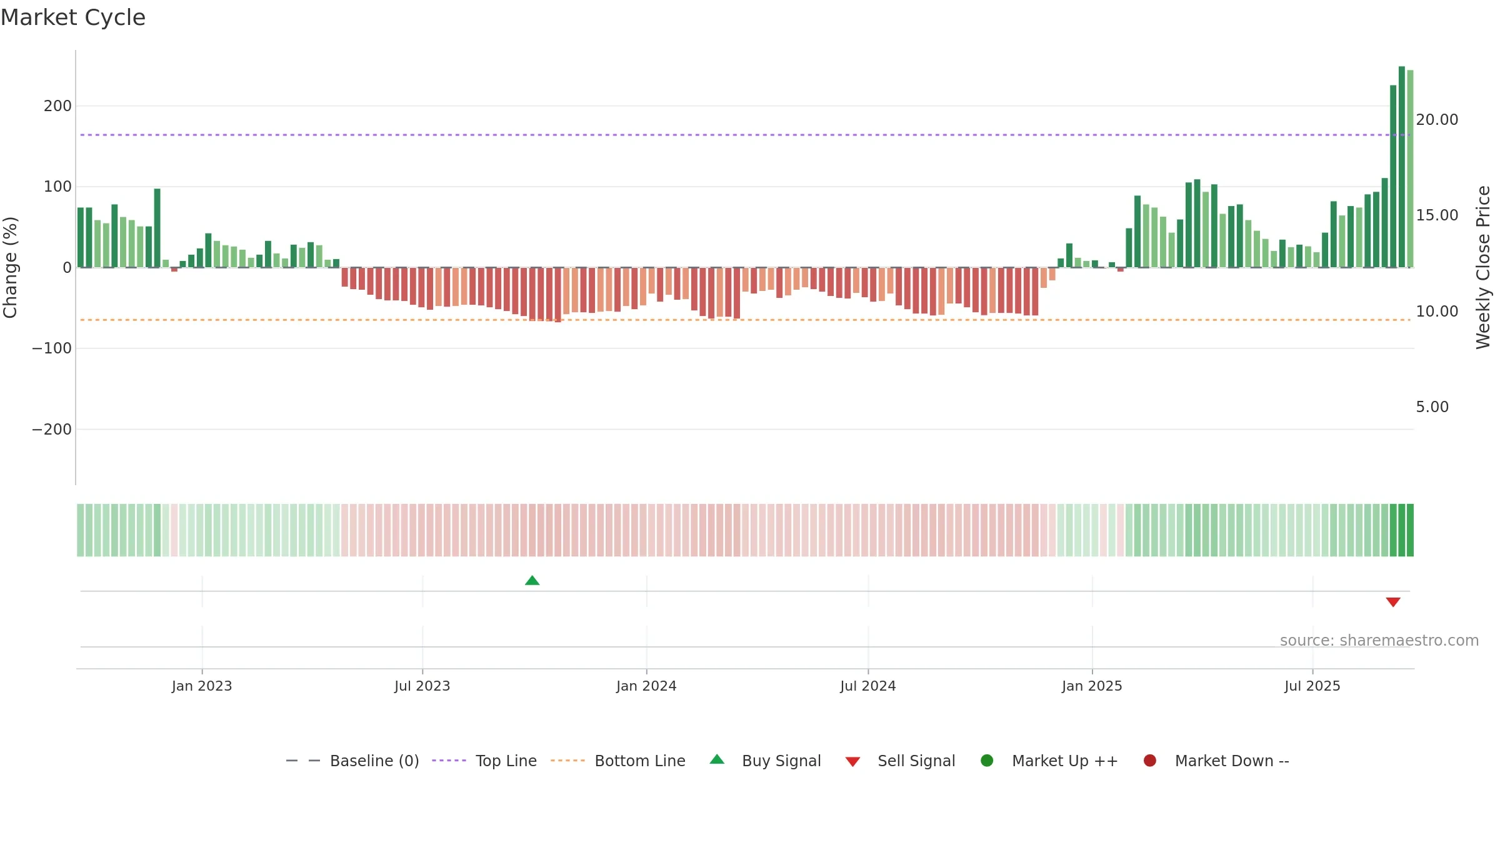Screen dimensions: 1500x843
Task: Click the dark red circle icon in the legend
Action: [x=1149, y=761]
